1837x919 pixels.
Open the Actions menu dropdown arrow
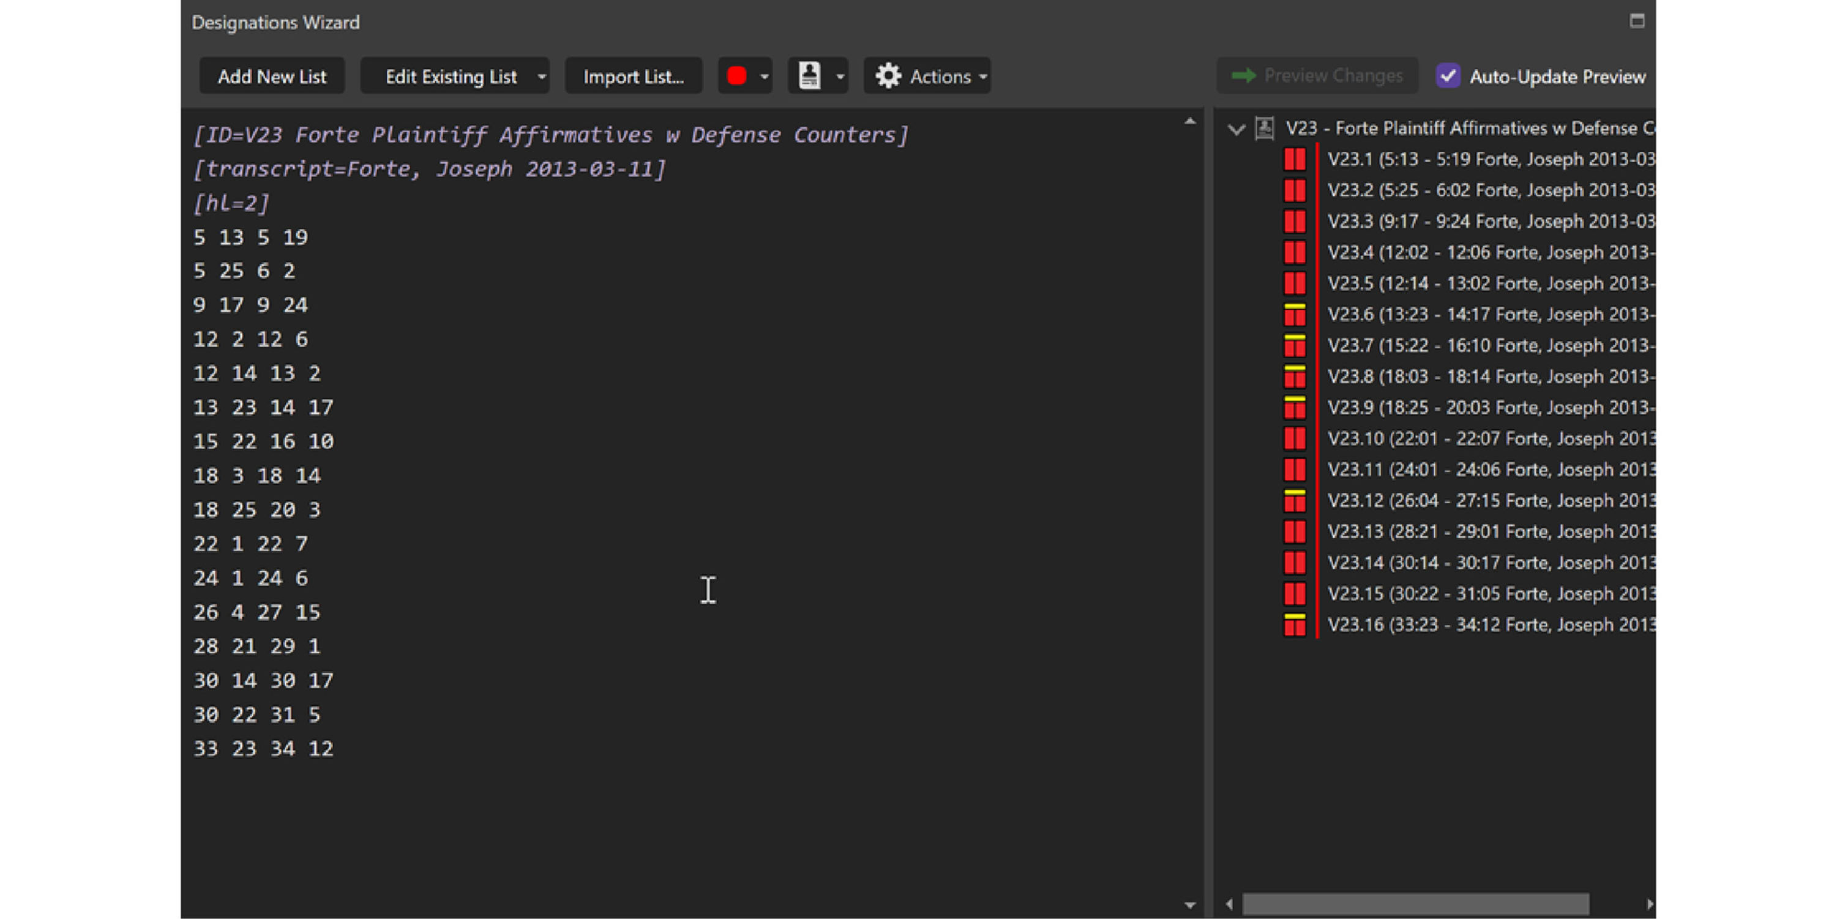(982, 77)
